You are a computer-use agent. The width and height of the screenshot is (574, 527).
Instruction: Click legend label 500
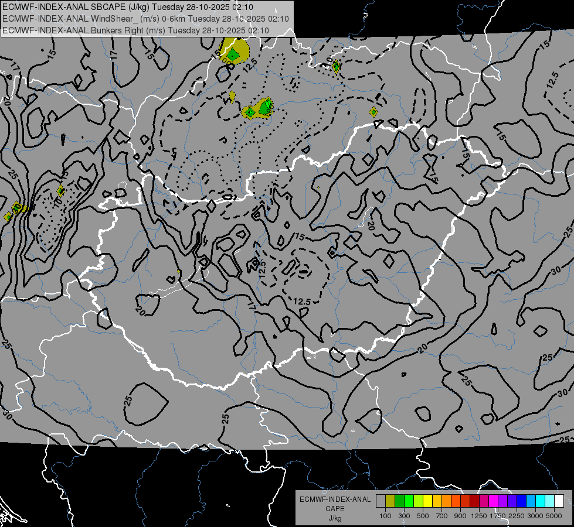tap(423, 516)
